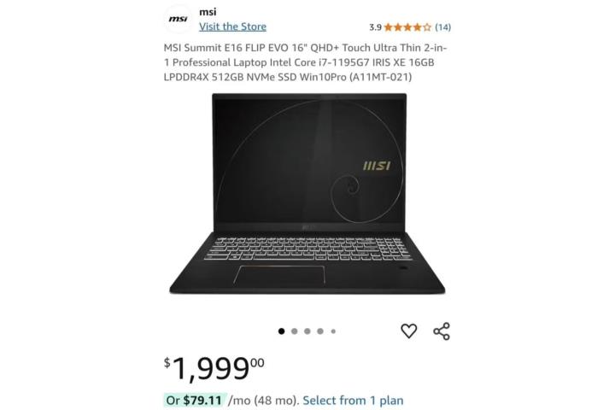Click the MSI Summit E16 product title
The height and width of the screenshot is (410, 615).
tap(305, 62)
